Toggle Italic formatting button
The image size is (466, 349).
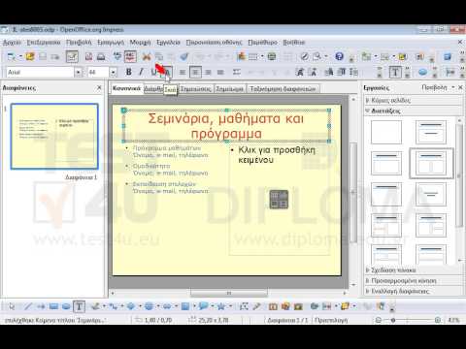coord(141,72)
